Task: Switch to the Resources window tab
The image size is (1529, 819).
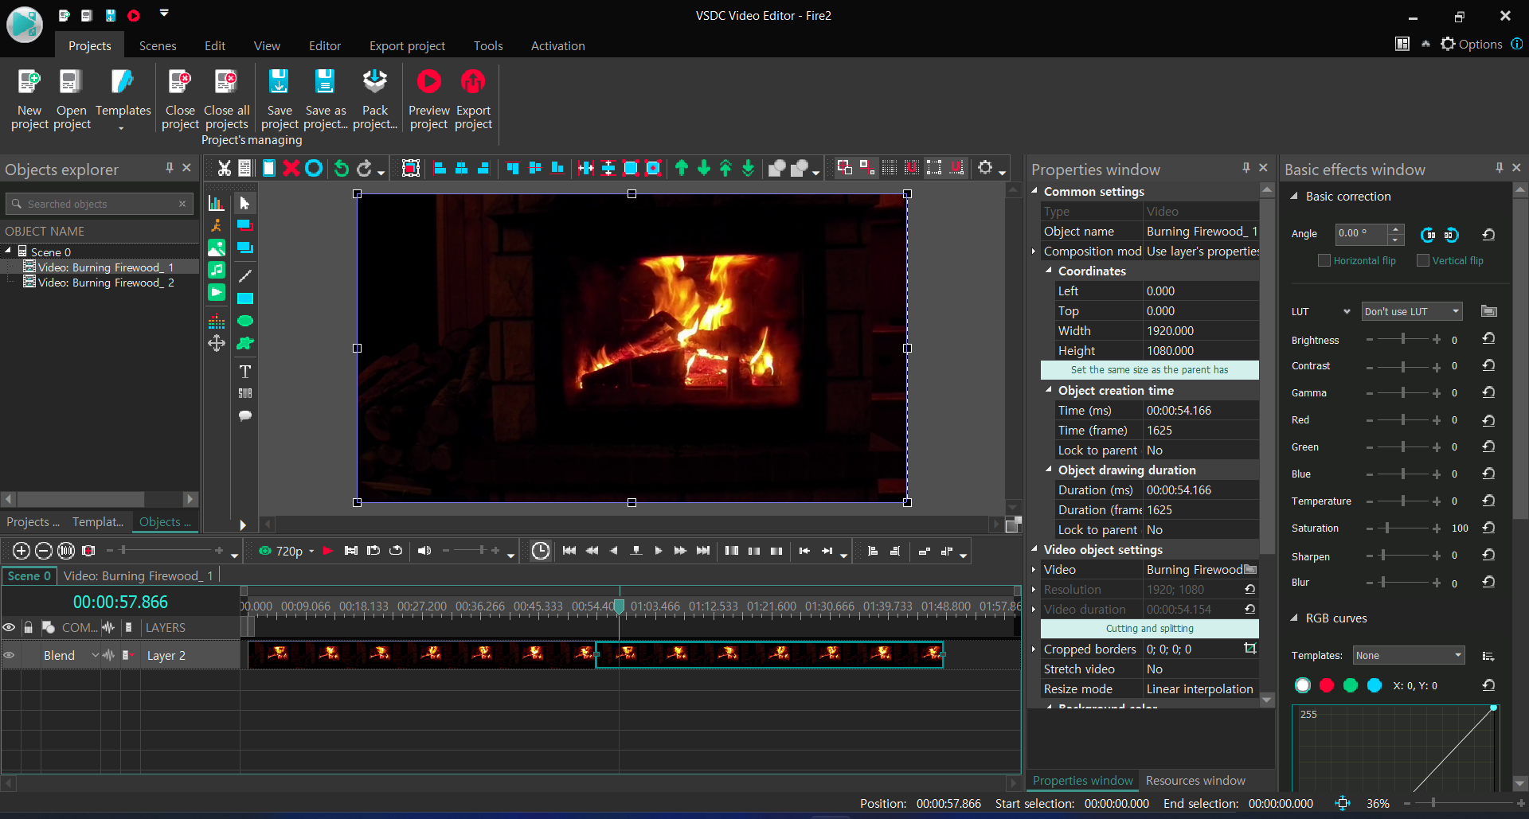Action: [1195, 781]
